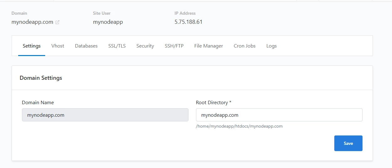Switch to the SSH/FTP tab
The width and height of the screenshot is (392, 168).
(174, 46)
